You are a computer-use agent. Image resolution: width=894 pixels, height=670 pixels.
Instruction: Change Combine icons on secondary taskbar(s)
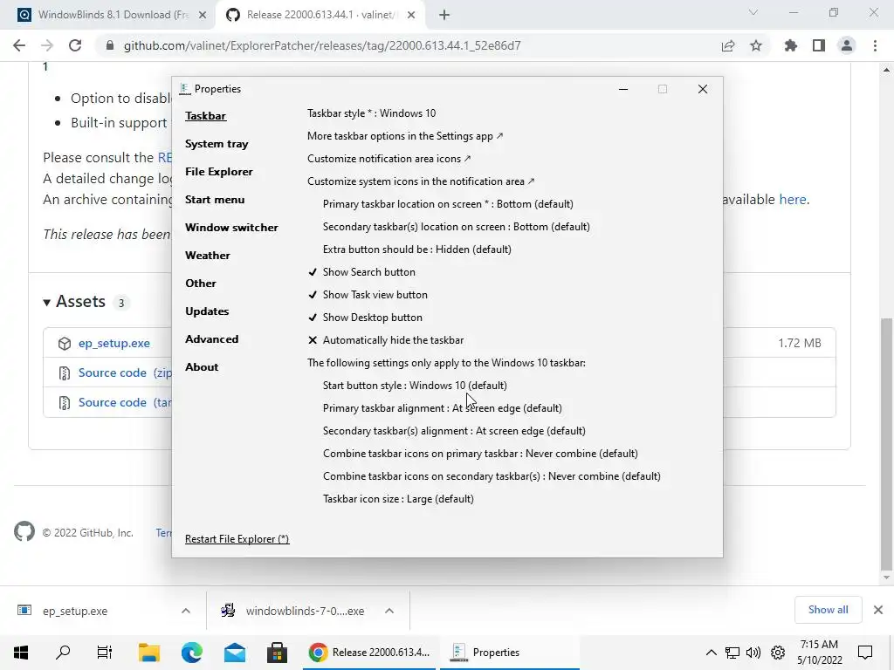click(492, 476)
